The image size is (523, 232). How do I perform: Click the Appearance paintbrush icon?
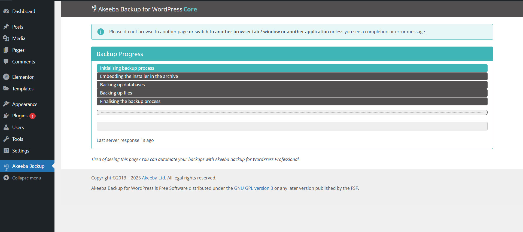(x=6, y=104)
